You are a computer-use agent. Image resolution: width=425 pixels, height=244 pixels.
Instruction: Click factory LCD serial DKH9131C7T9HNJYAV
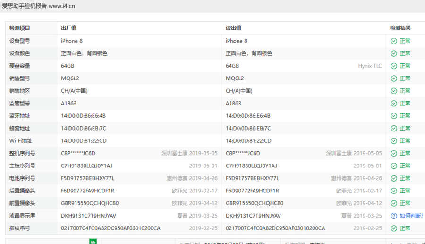[x=89, y=216]
